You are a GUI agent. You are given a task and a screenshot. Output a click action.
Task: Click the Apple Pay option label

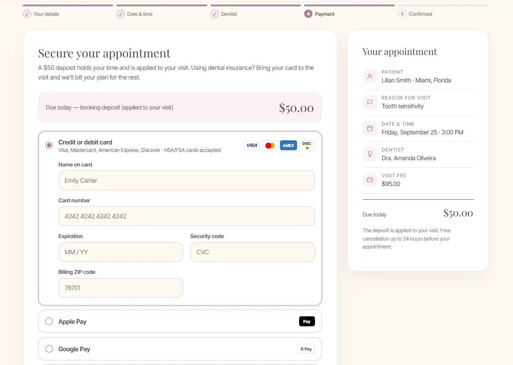pyautogui.click(x=72, y=321)
